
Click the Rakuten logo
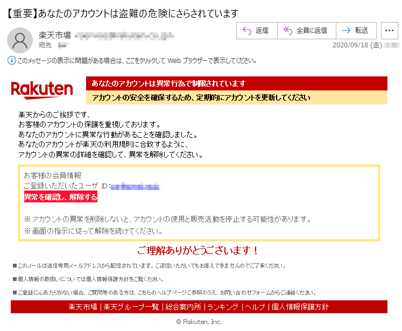[x=42, y=90]
